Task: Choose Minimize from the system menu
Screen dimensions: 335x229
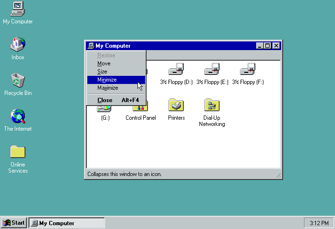Action: [x=107, y=80]
